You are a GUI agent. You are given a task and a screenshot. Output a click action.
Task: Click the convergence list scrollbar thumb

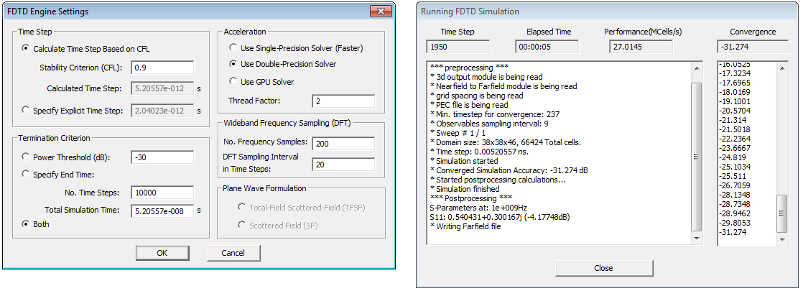tap(781, 213)
